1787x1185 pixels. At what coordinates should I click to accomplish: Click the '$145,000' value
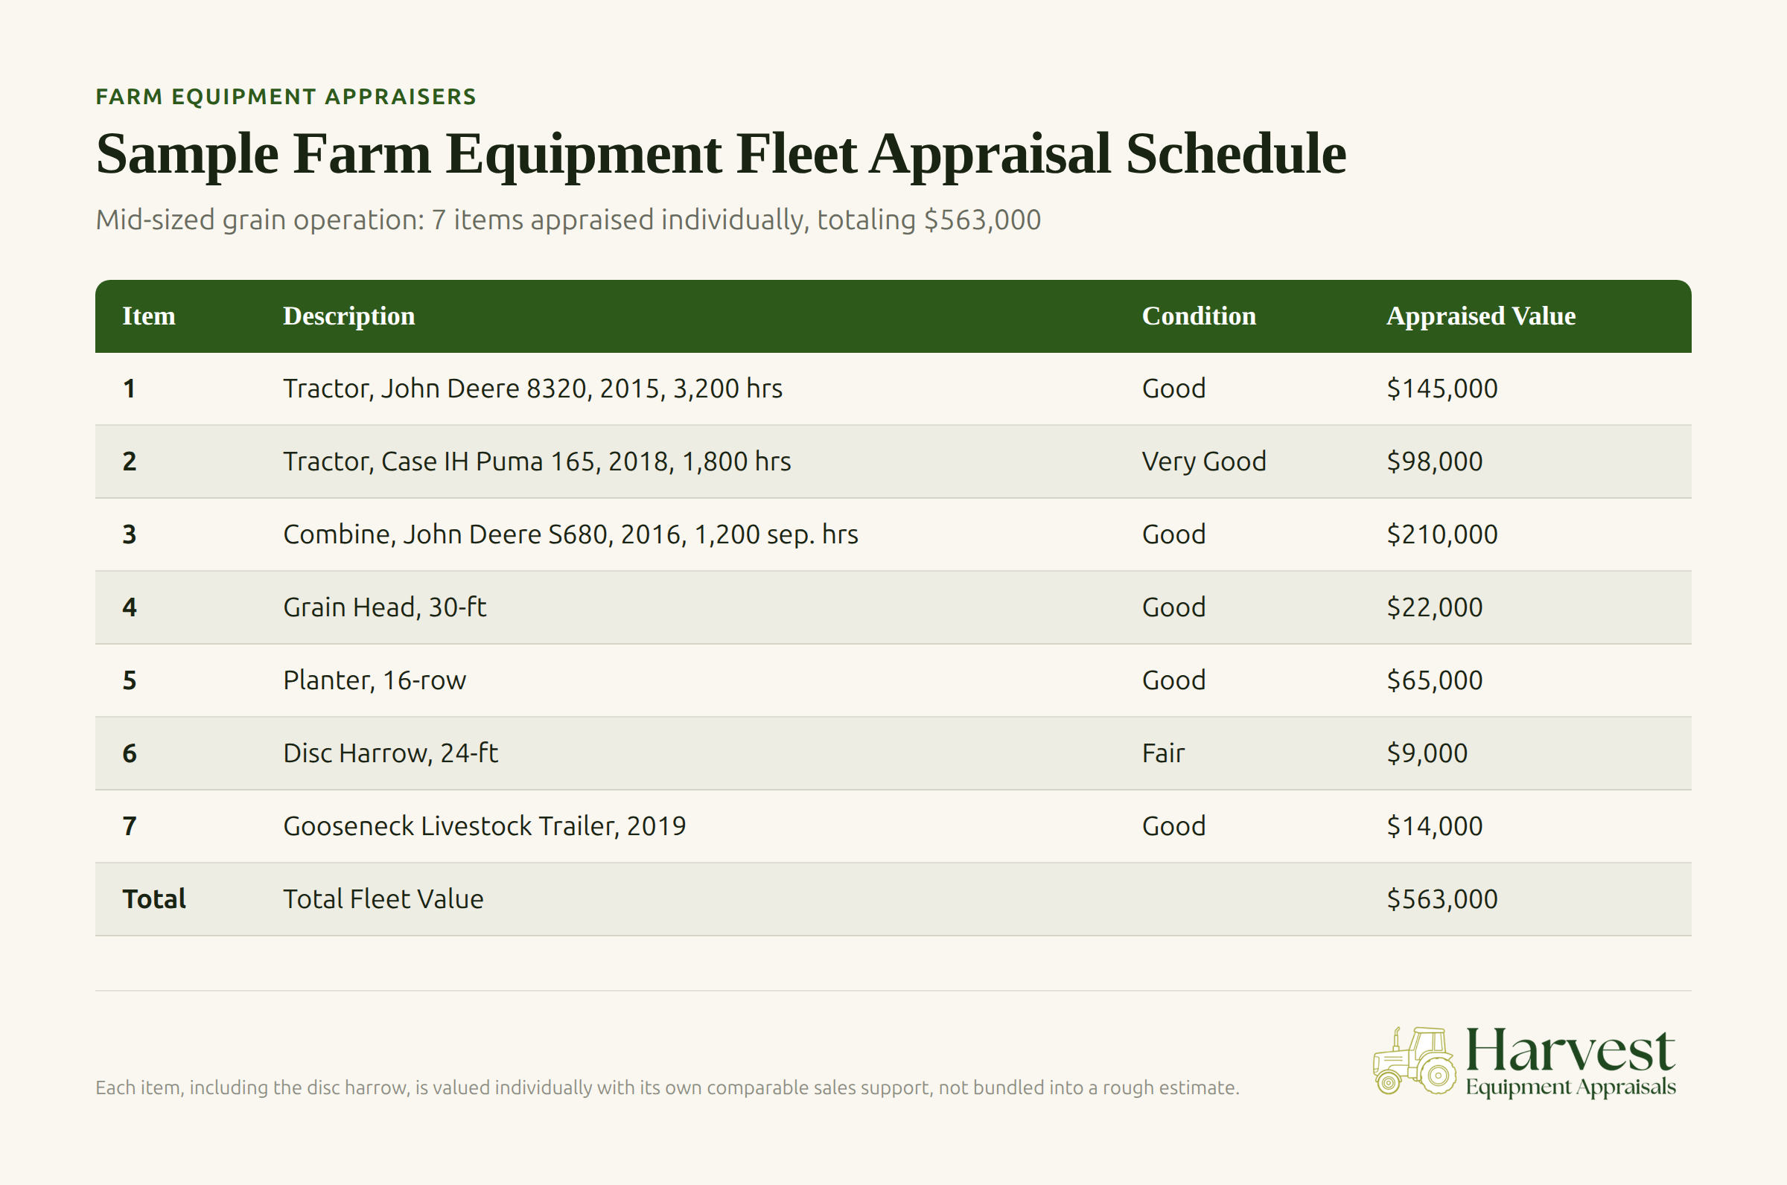[x=1442, y=389]
